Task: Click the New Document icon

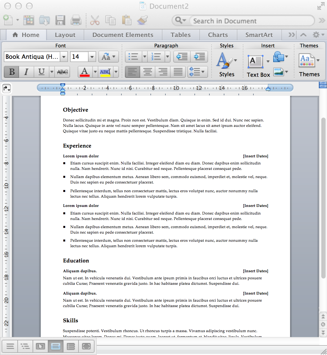Action: (x=8, y=20)
